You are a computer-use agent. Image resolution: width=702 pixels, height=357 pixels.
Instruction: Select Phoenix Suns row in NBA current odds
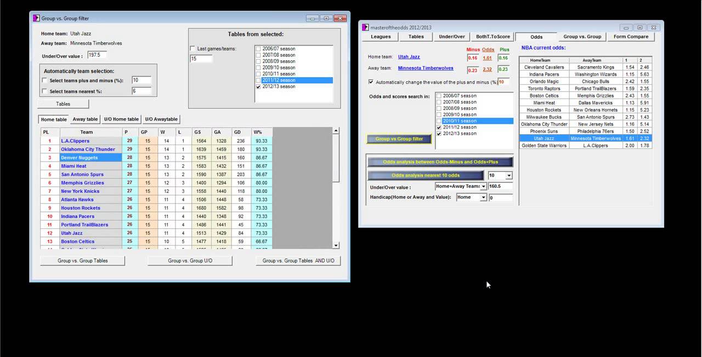(x=585, y=131)
